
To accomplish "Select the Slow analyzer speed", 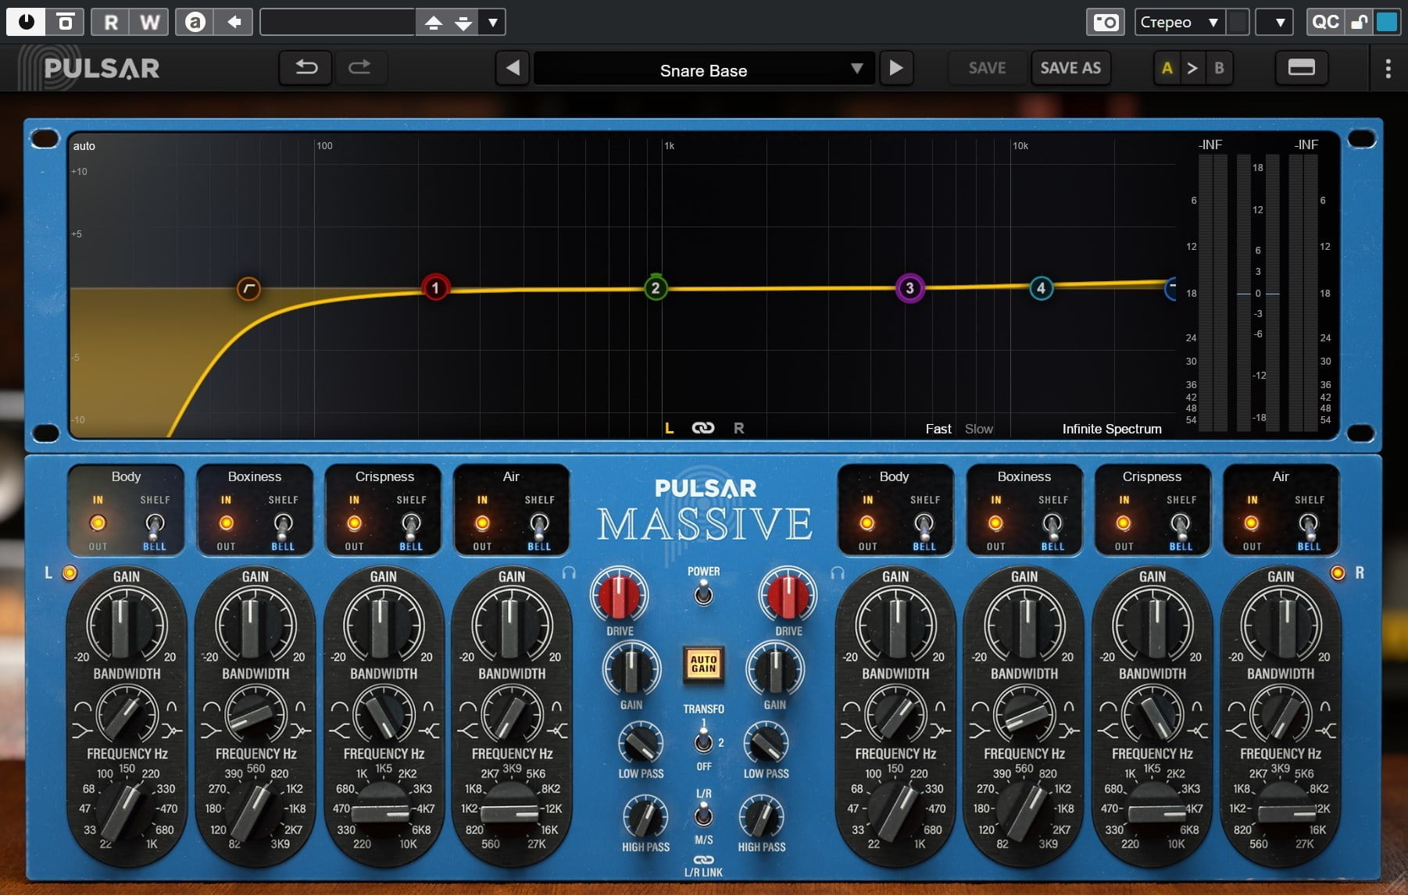I will (x=978, y=429).
